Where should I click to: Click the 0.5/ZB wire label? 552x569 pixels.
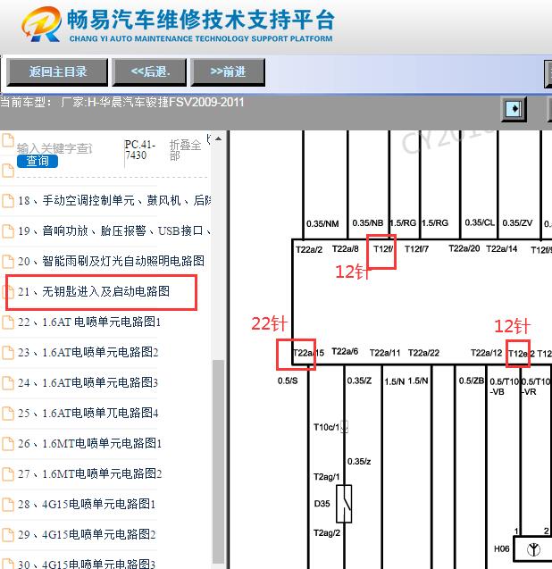(472, 381)
